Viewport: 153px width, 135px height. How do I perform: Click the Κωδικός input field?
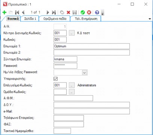coord(60,40)
